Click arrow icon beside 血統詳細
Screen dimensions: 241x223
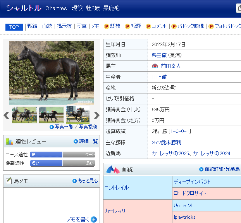click(201, 169)
